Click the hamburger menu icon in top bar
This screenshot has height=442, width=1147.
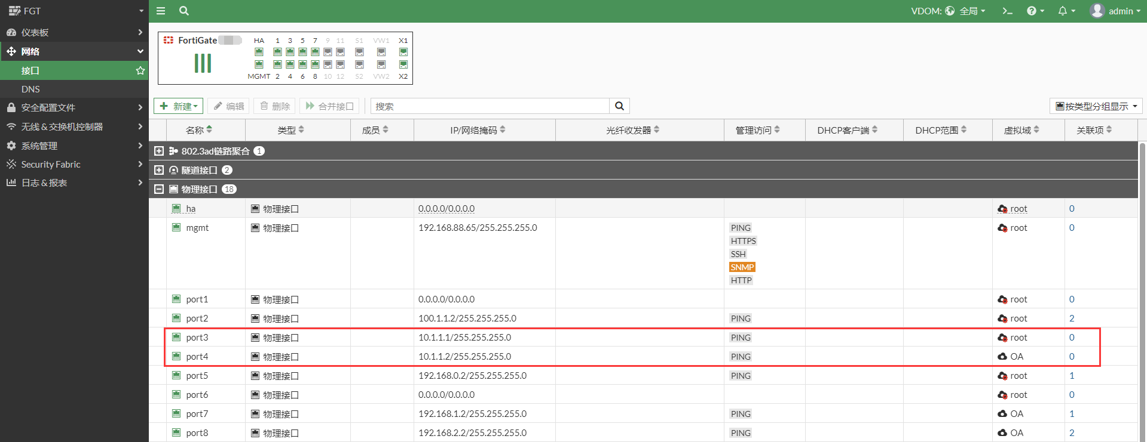tap(161, 11)
